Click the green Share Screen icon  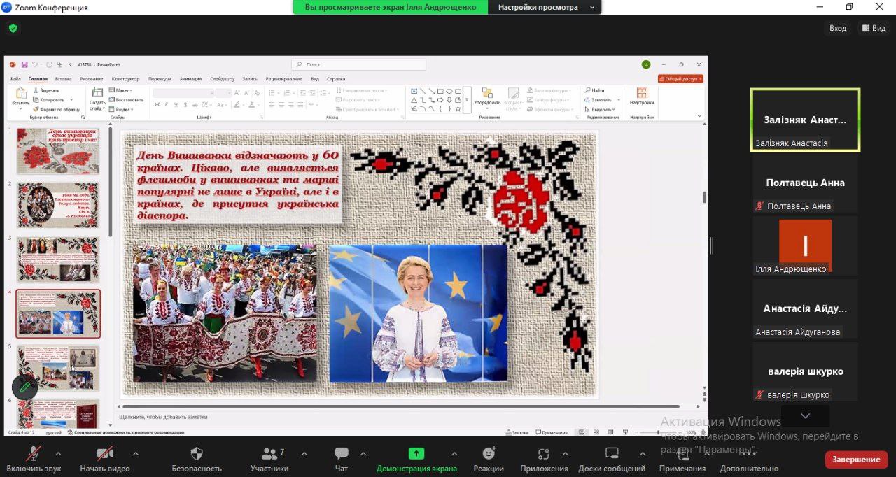click(x=416, y=453)
